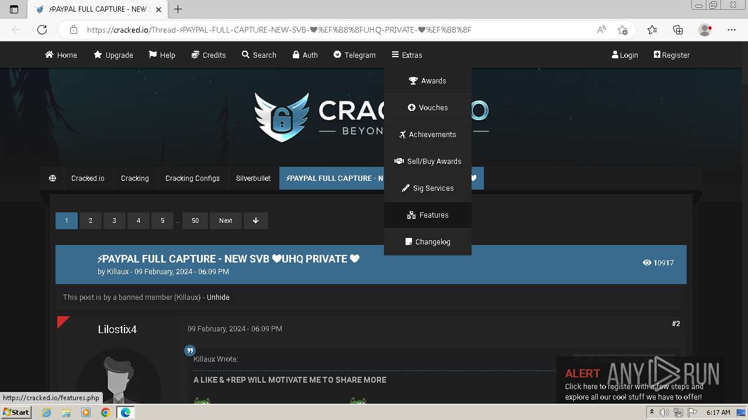Screen dimensions: 748x420
Task: Open the Home navigation link
Action: [61, 55]
